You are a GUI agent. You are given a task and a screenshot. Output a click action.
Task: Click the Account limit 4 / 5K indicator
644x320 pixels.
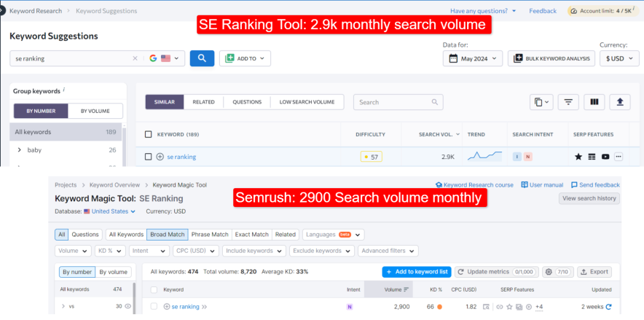point(603,11)
